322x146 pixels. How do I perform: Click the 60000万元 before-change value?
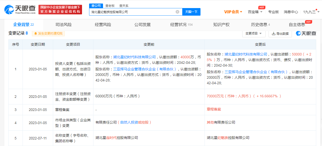point(118,96)
